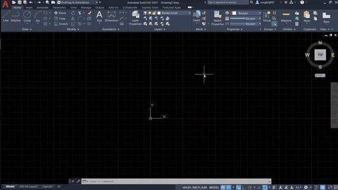The width and height of the screenshot is (338, 190).
Task: Switch to the ISO A4 Layout tab
Action: click(29, 186)
